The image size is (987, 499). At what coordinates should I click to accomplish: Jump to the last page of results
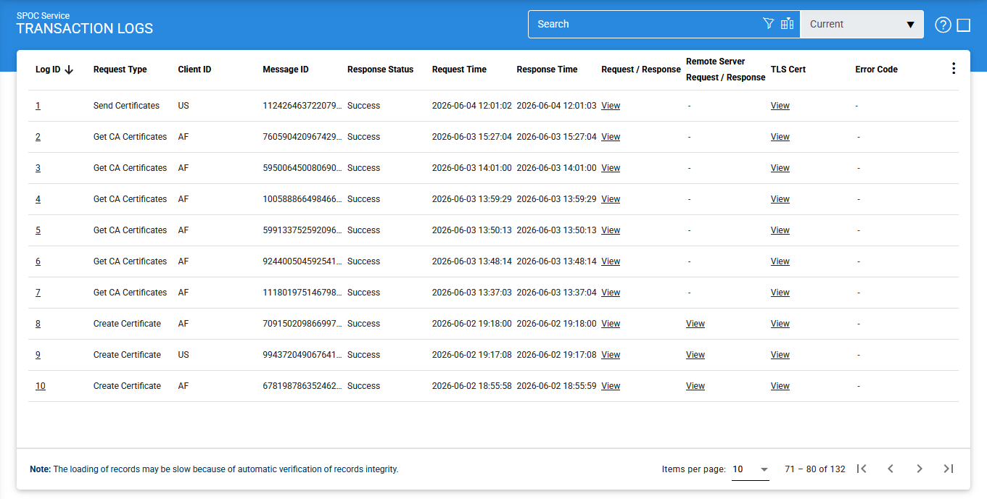tap(948, 469)
